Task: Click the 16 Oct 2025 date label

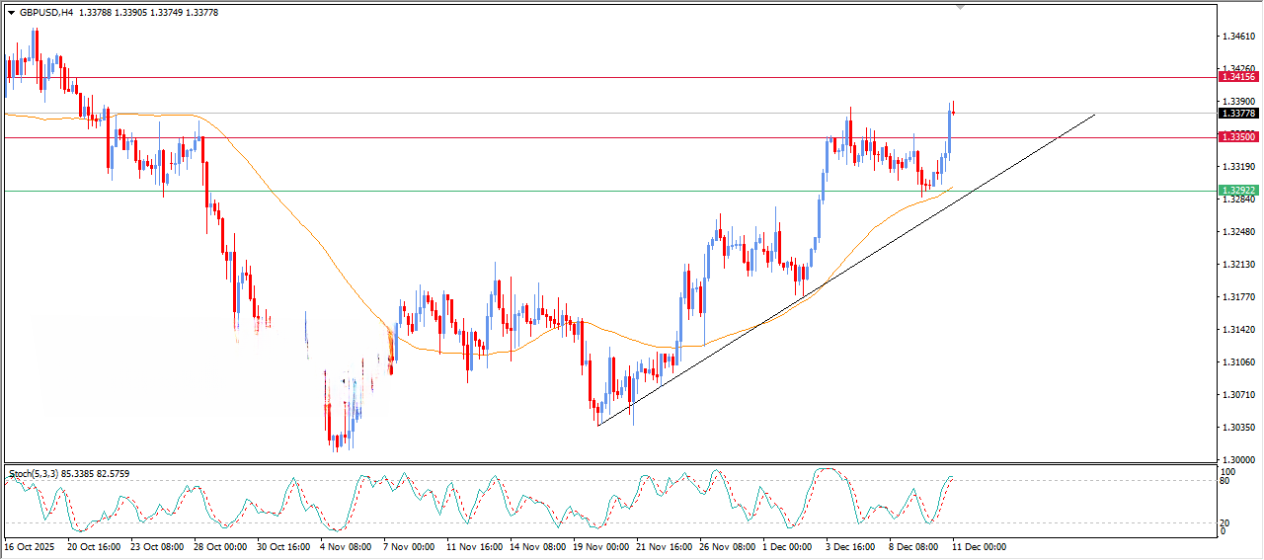Action: (30, 546)
